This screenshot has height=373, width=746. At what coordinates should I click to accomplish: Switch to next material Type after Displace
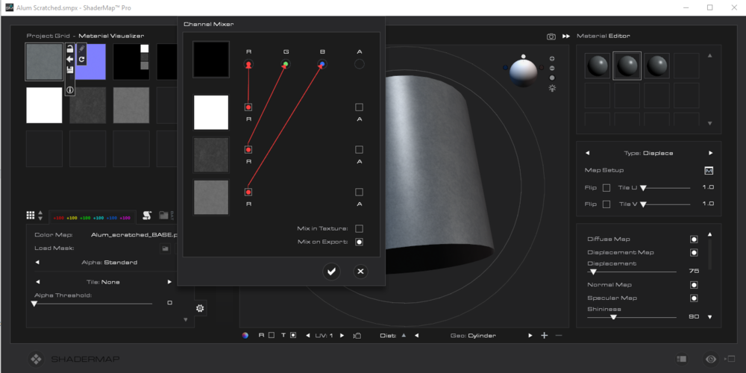(x=709, y=153)
